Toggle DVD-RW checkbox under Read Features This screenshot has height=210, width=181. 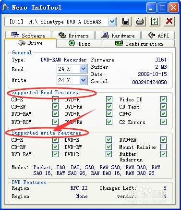coord(109,107)
